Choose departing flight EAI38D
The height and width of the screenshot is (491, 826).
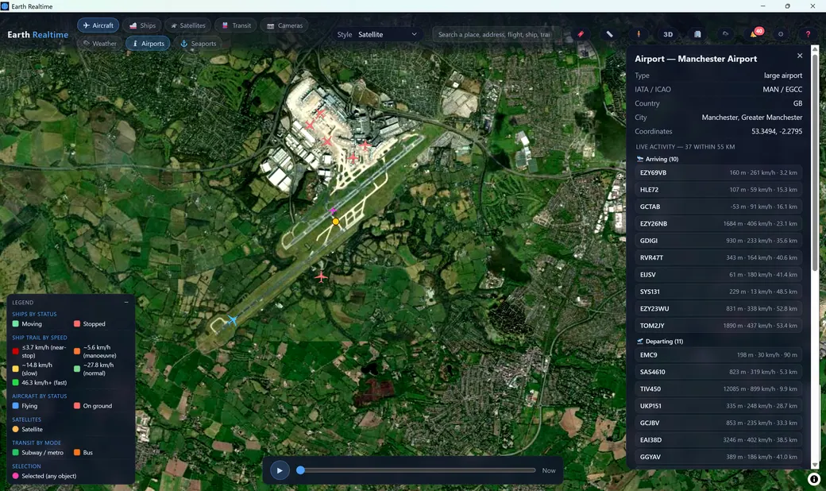coord(719,440)
